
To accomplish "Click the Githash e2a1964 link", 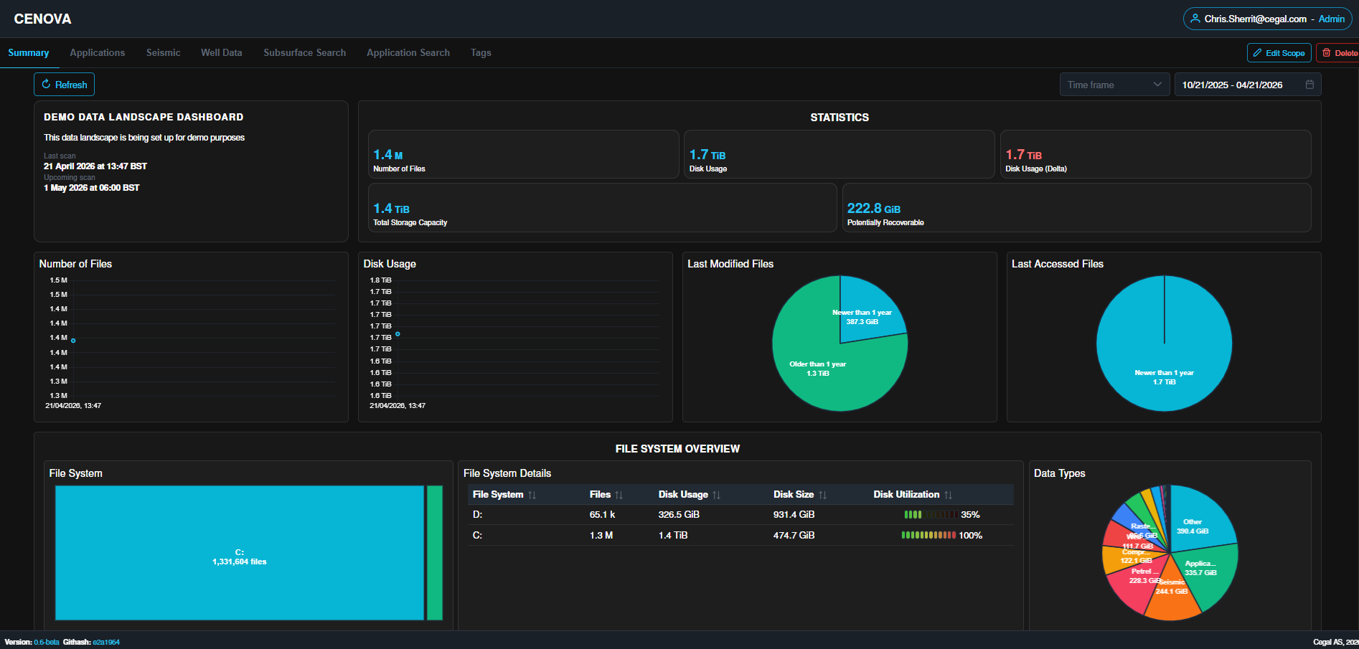I will coord(106,643).
